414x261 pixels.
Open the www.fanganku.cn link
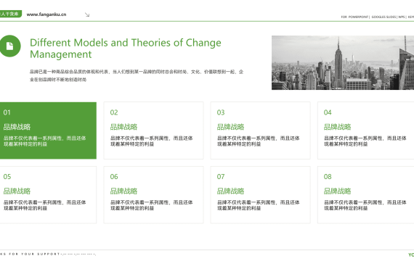[x=46, y=14]
